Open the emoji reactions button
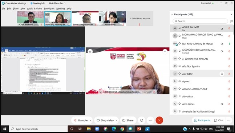 (x=142, y=120)
